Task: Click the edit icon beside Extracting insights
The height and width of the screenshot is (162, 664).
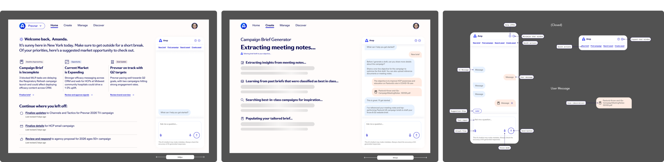Action: click(x=242, y=63)
